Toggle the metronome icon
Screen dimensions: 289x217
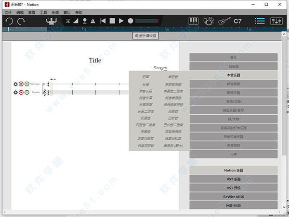point(93,21)
